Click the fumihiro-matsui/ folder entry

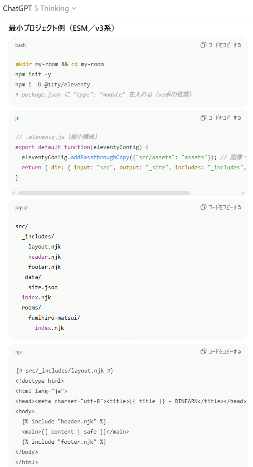point(54,318)
